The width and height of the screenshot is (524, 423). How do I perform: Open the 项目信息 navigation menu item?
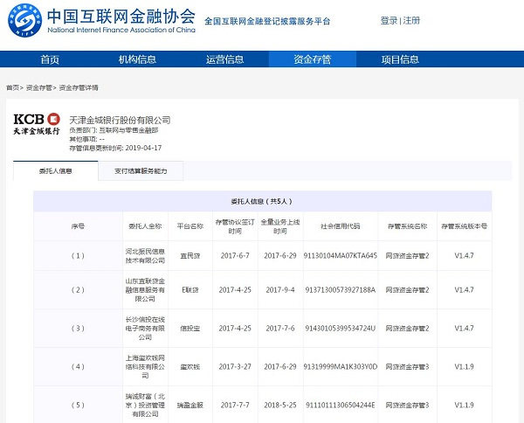[x=400, y=59]
